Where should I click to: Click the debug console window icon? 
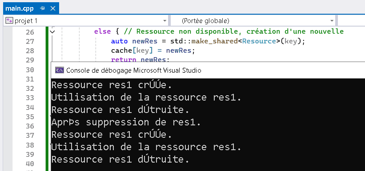pyautogui.click(x=60, y=70)
